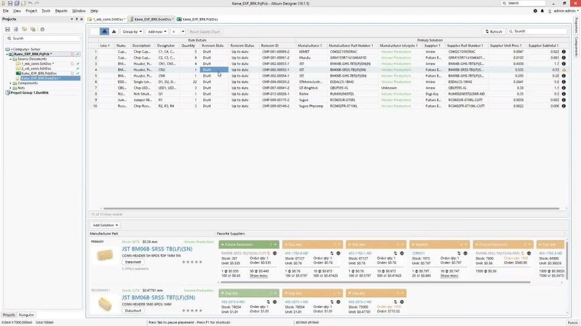
Task: Open the Add Solution dropdown
Action: (x=105, y=225)
